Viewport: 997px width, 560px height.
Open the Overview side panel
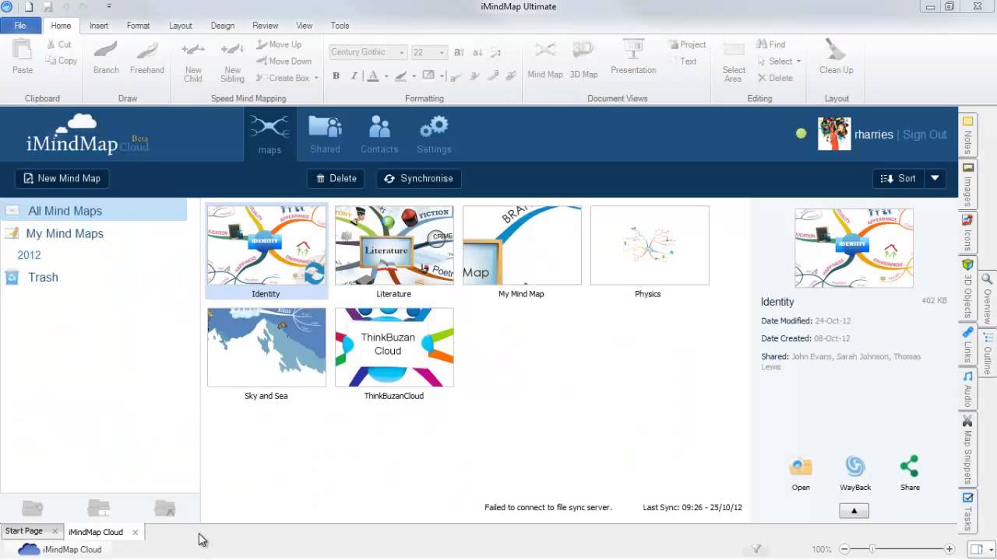[987, 299]
